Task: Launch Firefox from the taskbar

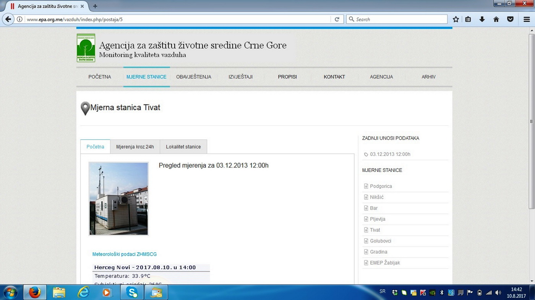Action: pos(35,292)
